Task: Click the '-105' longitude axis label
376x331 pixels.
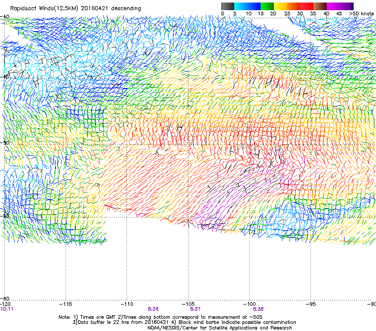Action: pyautogui.click(x=188, y=304)
